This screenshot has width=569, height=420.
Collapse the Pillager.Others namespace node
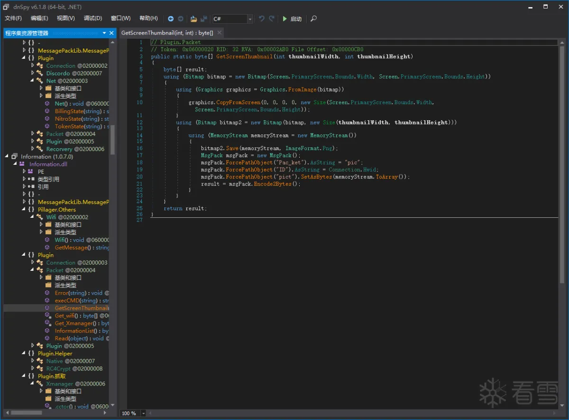(24, 210)
